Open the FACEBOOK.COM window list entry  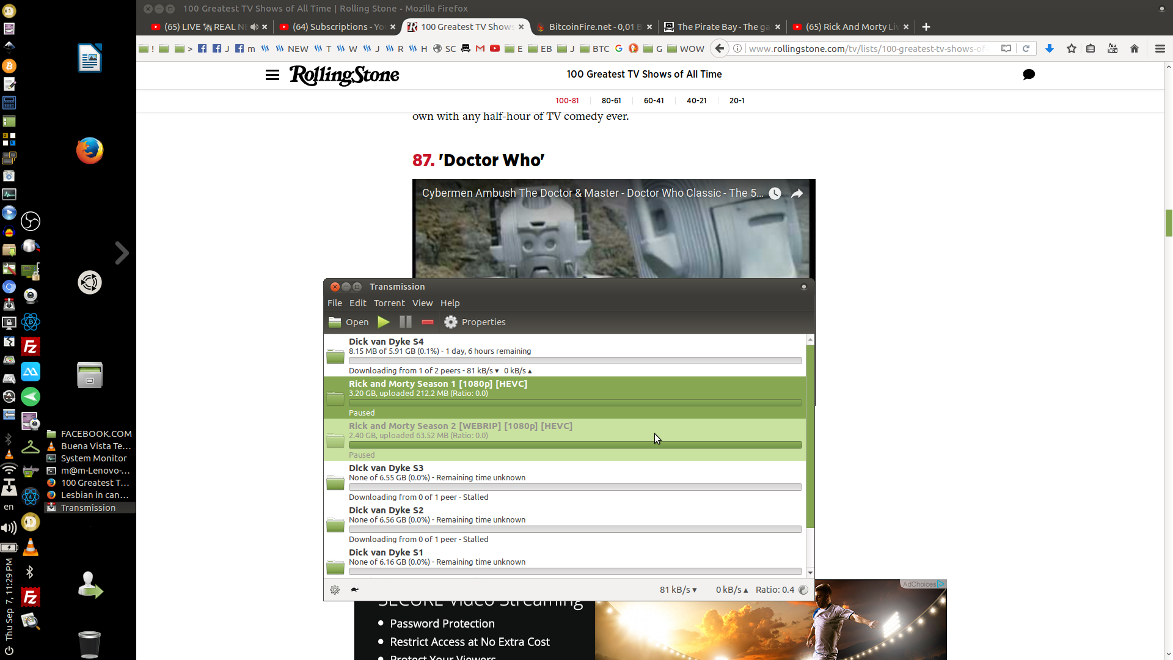pos(89,434)
